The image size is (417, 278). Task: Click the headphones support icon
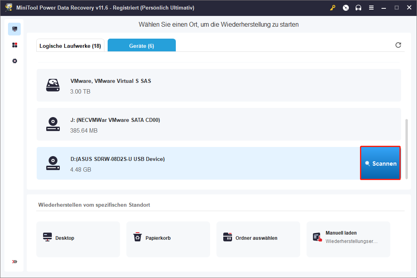[x=358, y=8]
